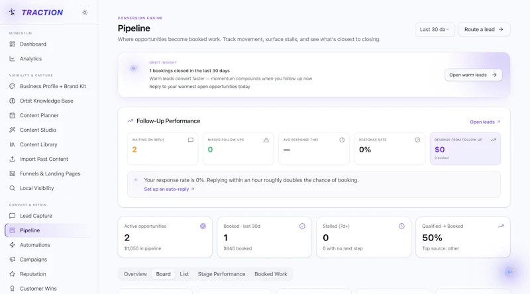Click the '$1,050 in pipeline' text
The width and height of the screenshot is (530, 294).
[x=142, y=248]
